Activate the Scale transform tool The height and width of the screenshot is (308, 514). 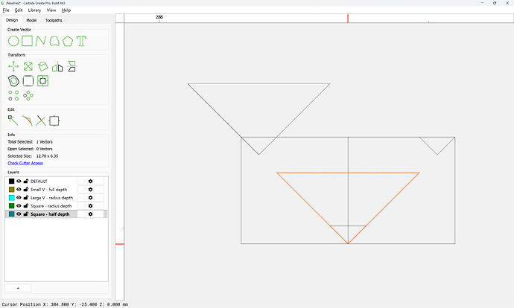(x=28, y=66)
